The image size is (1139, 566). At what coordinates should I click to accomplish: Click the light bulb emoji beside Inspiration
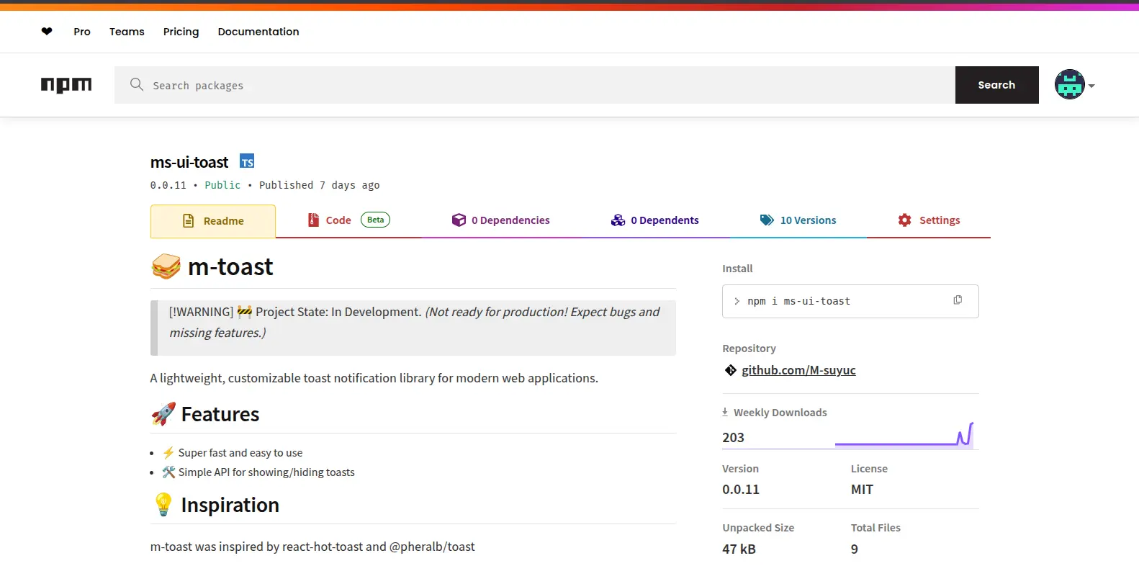(x=163, y=505)
